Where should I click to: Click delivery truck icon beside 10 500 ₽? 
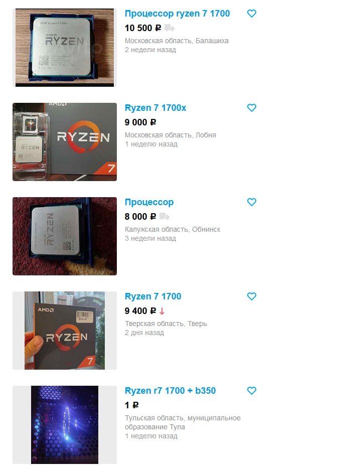(x=169, y=28)
